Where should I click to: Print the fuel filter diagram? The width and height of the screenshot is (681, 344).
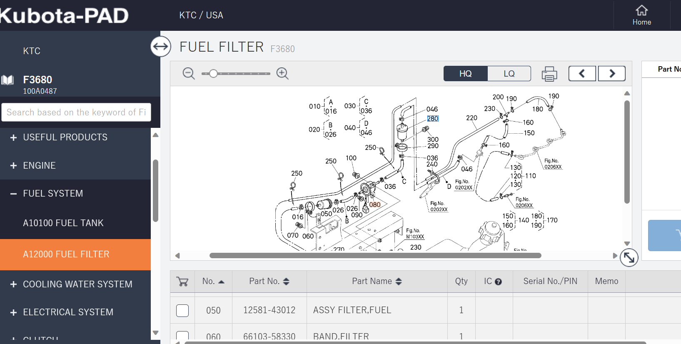point(549,74)
